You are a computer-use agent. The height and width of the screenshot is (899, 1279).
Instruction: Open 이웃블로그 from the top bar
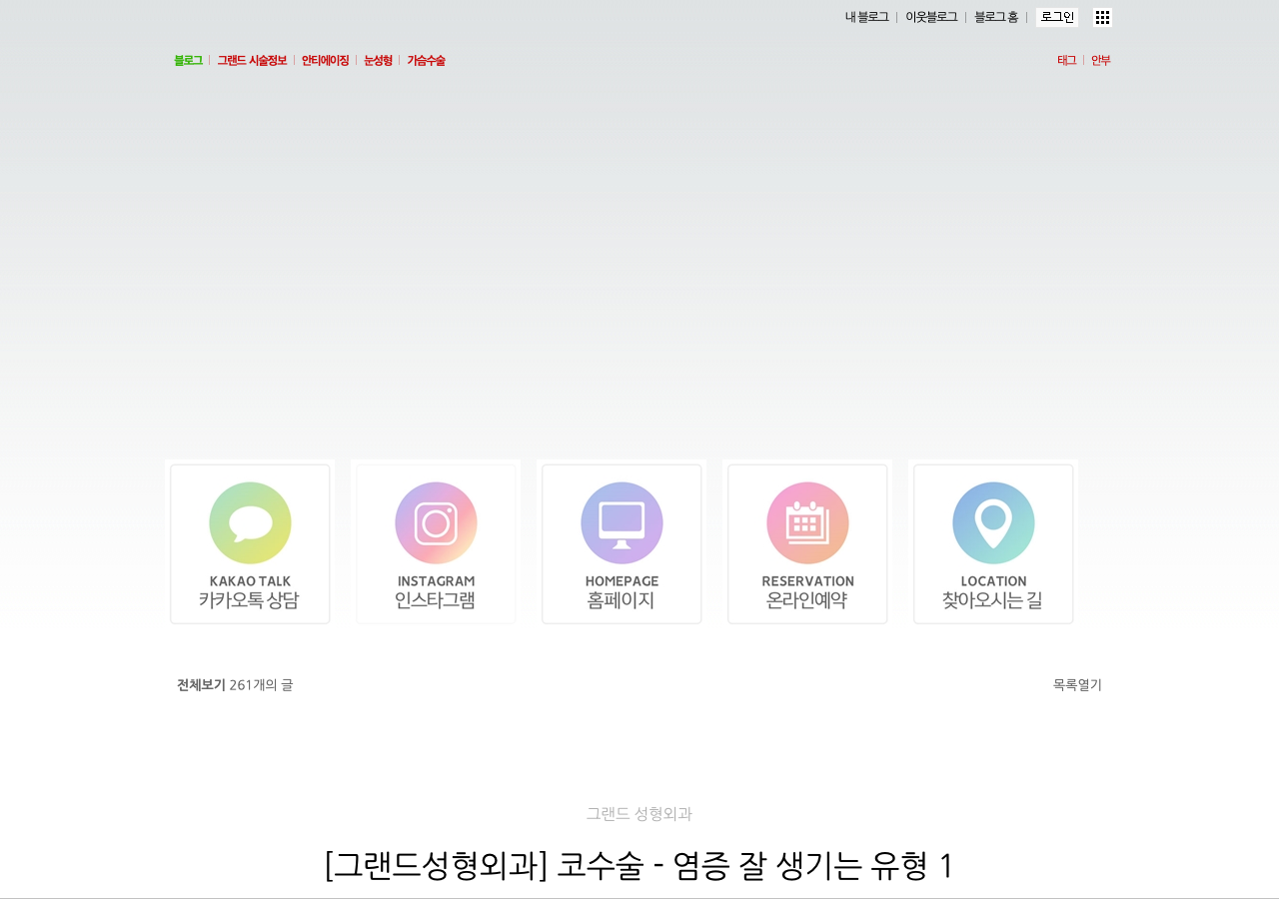click(x=931, y=17)
